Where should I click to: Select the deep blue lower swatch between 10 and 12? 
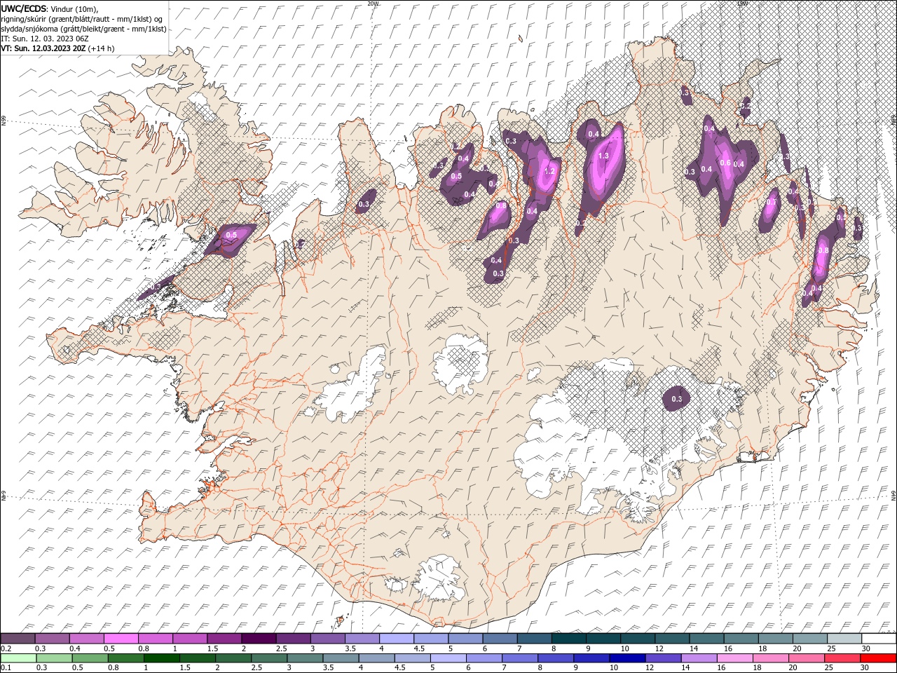tap(628, 658)
